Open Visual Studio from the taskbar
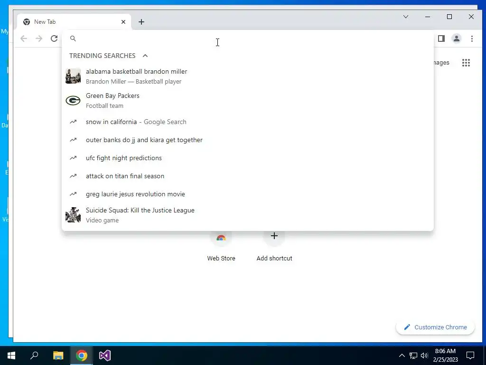 (105, 355)
